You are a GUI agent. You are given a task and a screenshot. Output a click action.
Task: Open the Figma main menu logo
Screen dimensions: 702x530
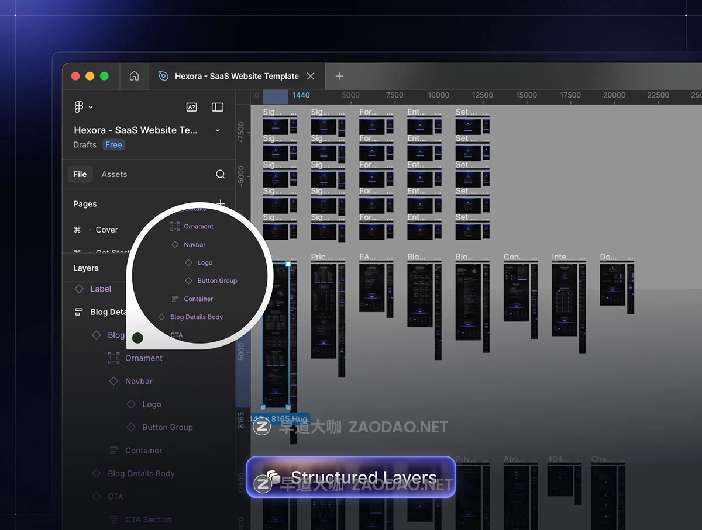[79, 107]
